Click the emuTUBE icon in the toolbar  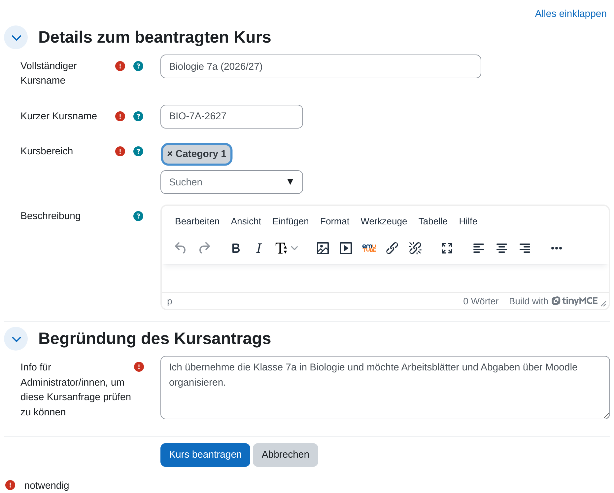click(369, 248)
